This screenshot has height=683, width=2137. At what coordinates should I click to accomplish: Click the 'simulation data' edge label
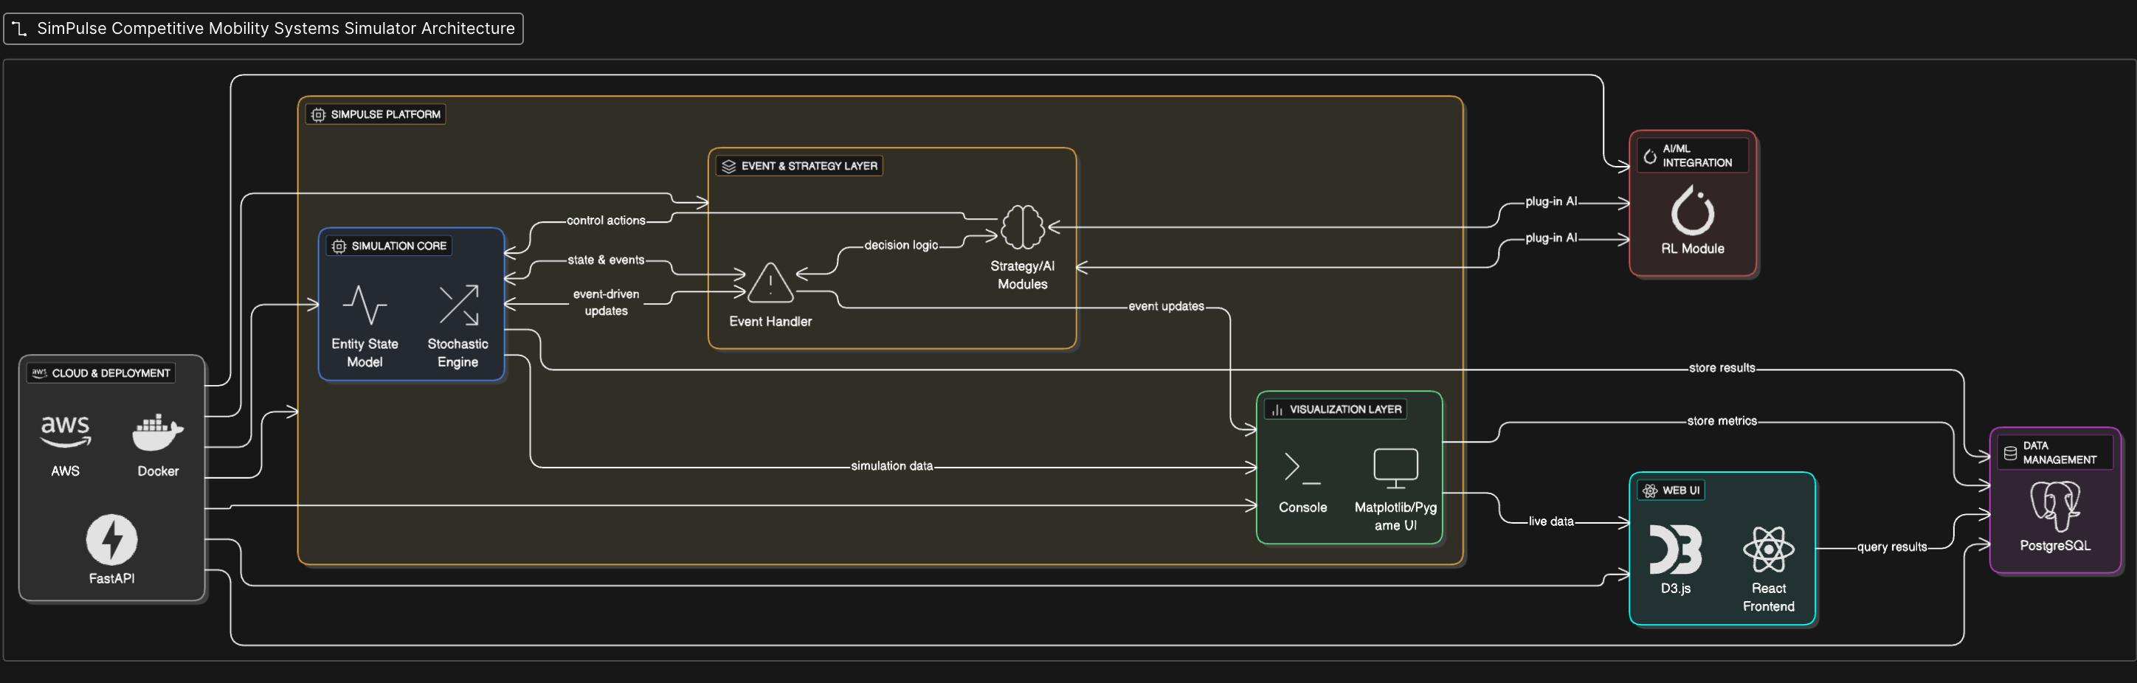pyautogui.click(x=892, y=467)
